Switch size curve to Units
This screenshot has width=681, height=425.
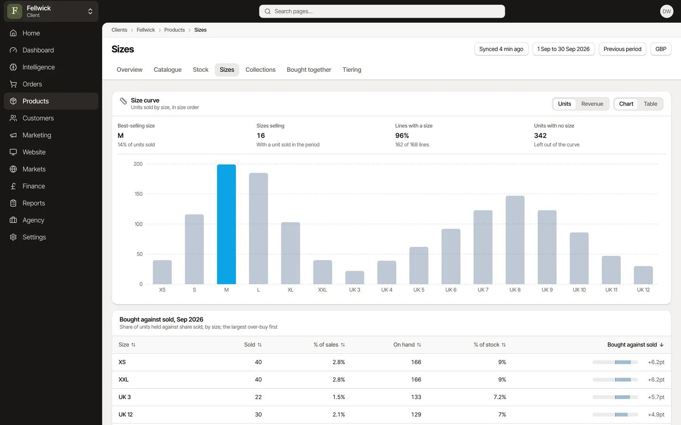coord(564,104)
